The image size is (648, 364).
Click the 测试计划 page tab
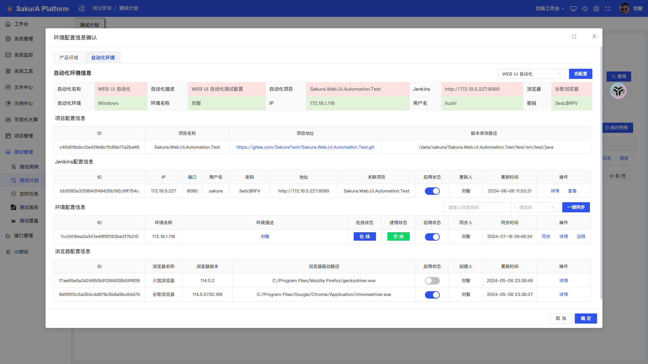point(89,25)
